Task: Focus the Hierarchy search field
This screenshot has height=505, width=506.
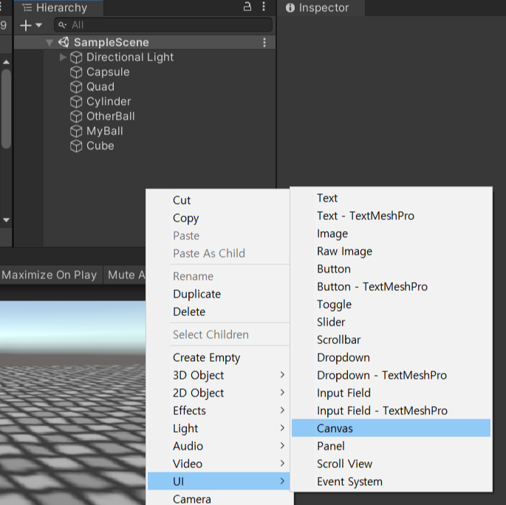Action: tap(163, 25)
